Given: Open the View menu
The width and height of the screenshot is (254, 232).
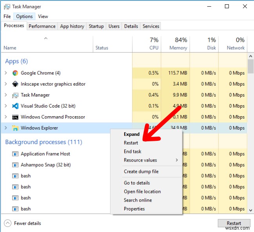Looking at the screenshot, I should (x=43, y=16).
